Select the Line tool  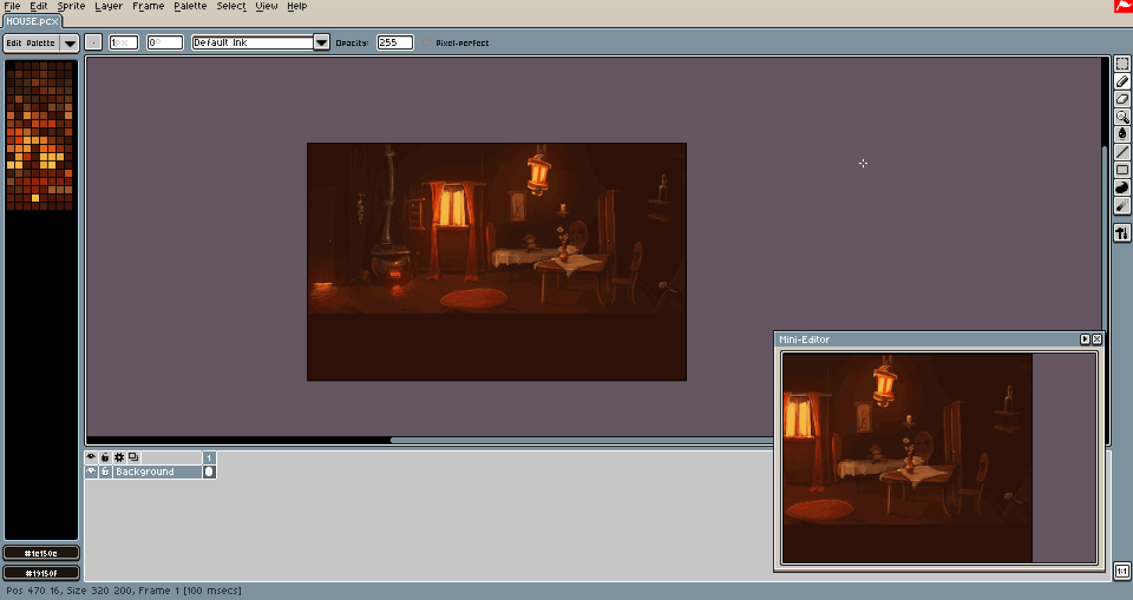pyautogui.click(x=1122, y=152)
